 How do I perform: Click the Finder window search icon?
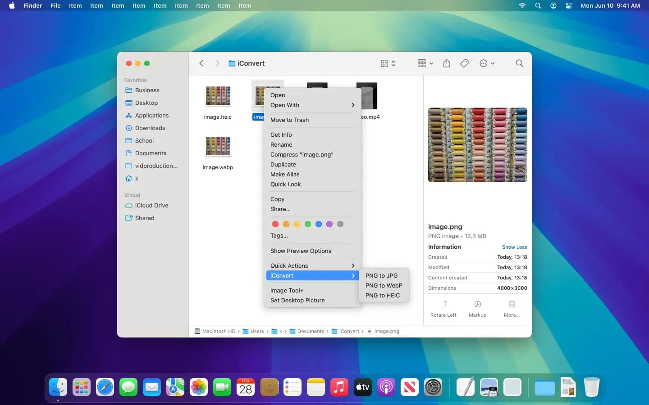click(519, 63)
